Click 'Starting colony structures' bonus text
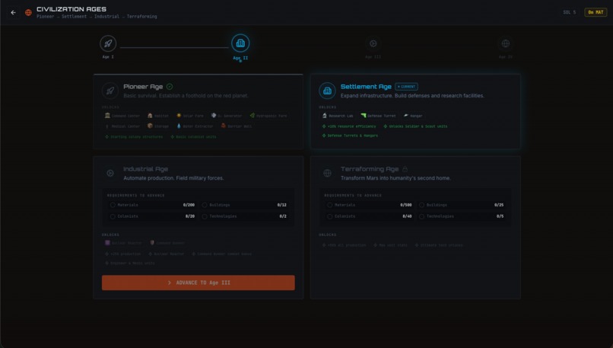This screenshot has height=348, width=613. 134,136
